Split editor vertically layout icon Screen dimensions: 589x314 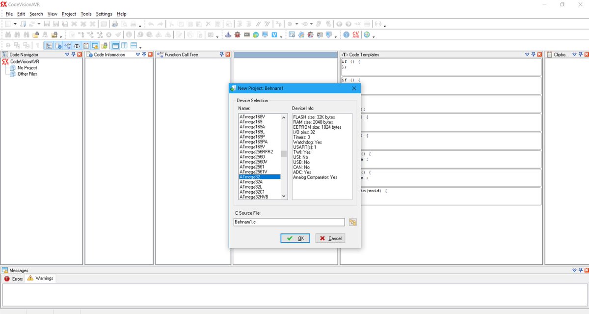124,46
